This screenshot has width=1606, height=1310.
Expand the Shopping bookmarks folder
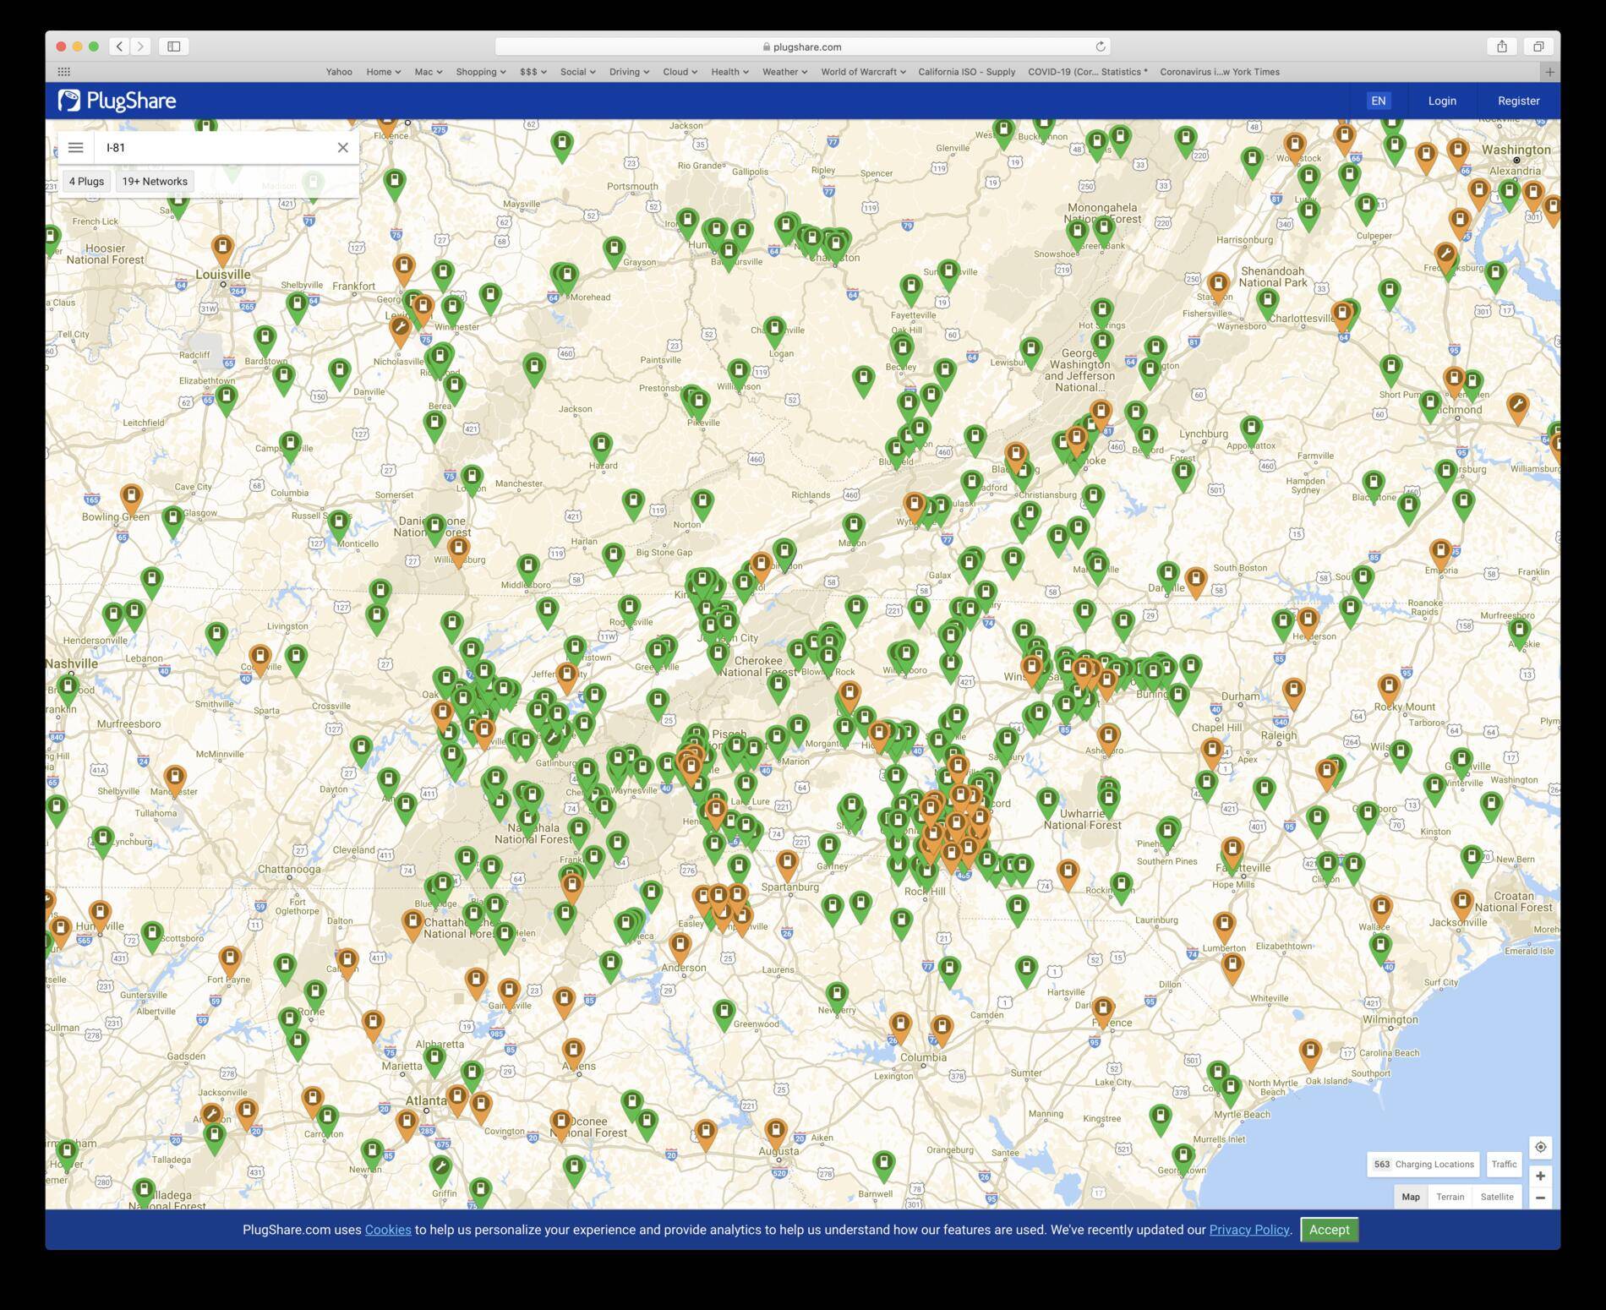tap(481, 72)
